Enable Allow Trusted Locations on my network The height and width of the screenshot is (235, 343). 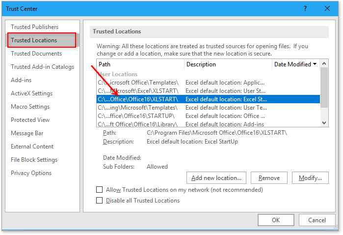coord(100,190)
